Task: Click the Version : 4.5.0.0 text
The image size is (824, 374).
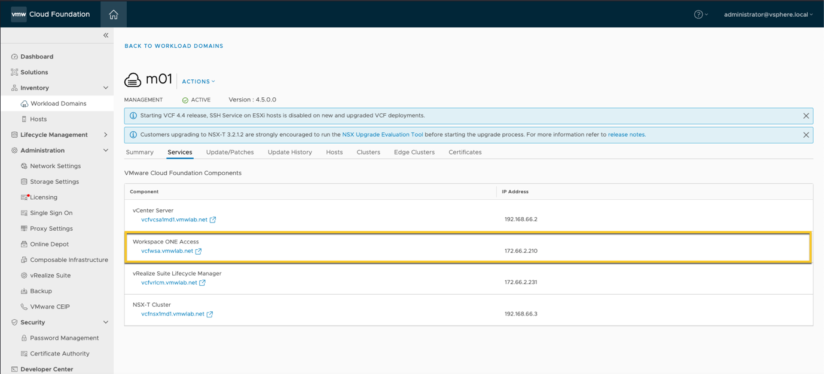Action: click(252, 100)
